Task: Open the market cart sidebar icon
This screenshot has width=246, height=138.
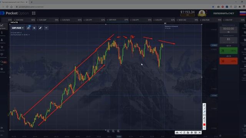Action: click(2, 48)
